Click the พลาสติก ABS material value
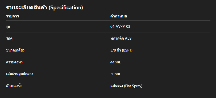 coord(121,38)
